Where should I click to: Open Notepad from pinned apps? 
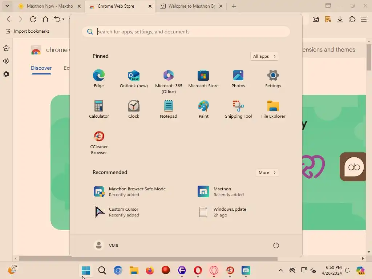tap(169, 109)
